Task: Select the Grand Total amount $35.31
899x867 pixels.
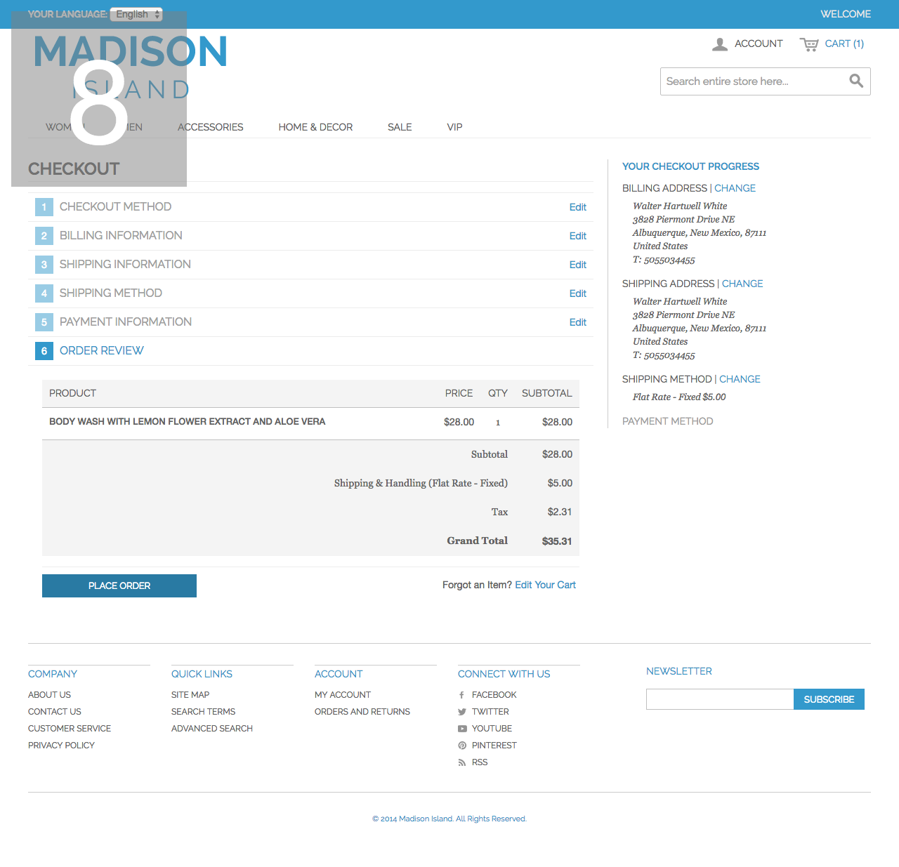Action: coord(557,541)
